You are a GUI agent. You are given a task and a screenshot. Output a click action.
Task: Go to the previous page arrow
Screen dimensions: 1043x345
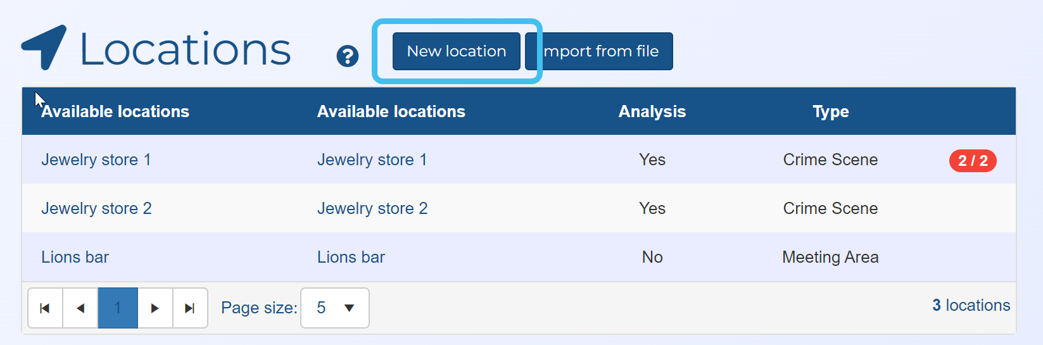[80, 308]
